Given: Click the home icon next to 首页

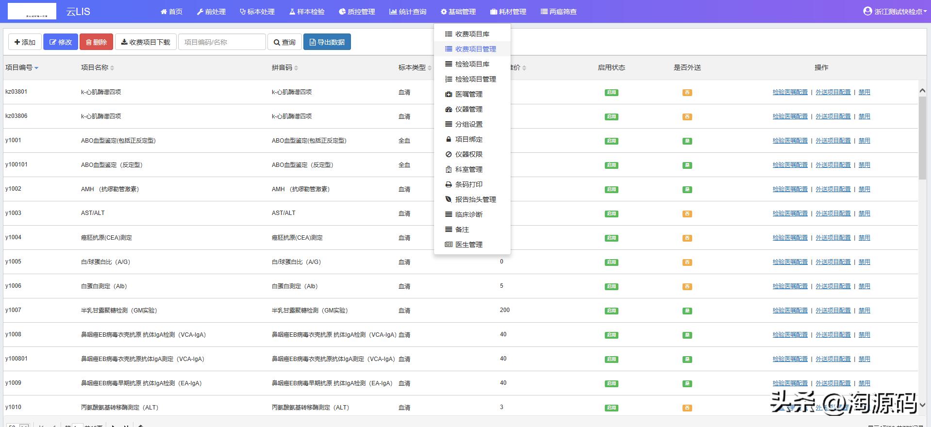Looking at the screenshot, I should [x=164, y=12].
